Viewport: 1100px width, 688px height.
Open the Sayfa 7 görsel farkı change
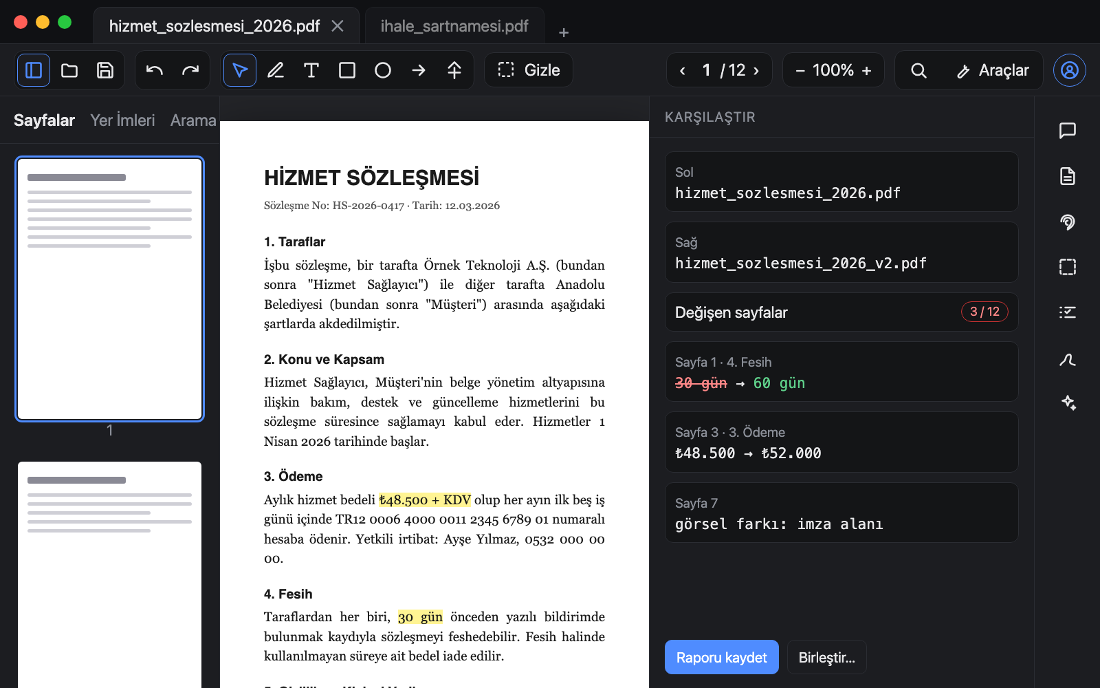[x=841, y=513]
